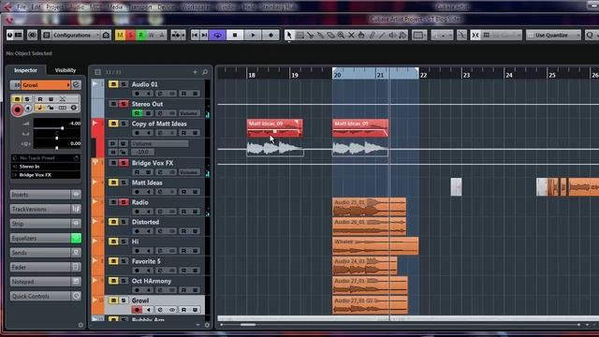Screen dimensions: 599x337
Task: Expand the Equalizers section
Action: click(x=46, y=238)
